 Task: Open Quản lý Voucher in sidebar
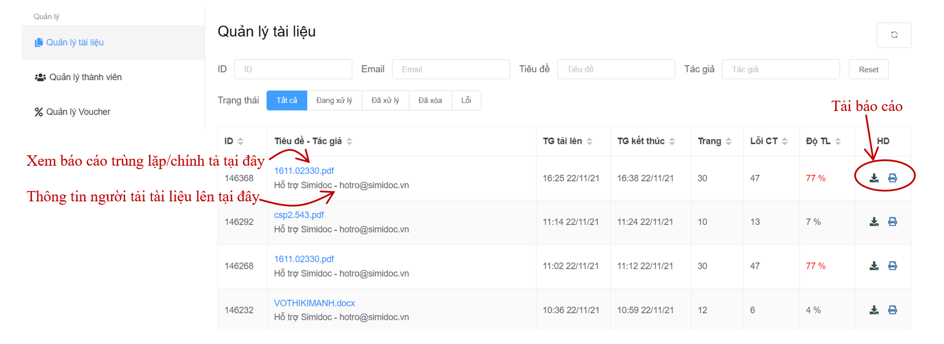pyautogui.click(x=113, y=112)
